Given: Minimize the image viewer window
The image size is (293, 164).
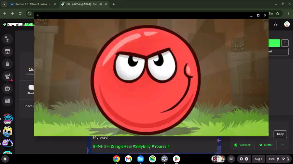Looking at the screenshot, I should click(x=251, y=16).
